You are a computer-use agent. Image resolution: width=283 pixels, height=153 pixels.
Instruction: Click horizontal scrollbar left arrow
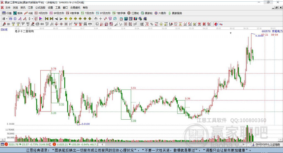tap(103, 144)
